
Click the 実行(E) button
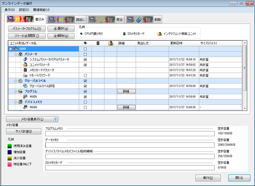(x=208, y=178)
